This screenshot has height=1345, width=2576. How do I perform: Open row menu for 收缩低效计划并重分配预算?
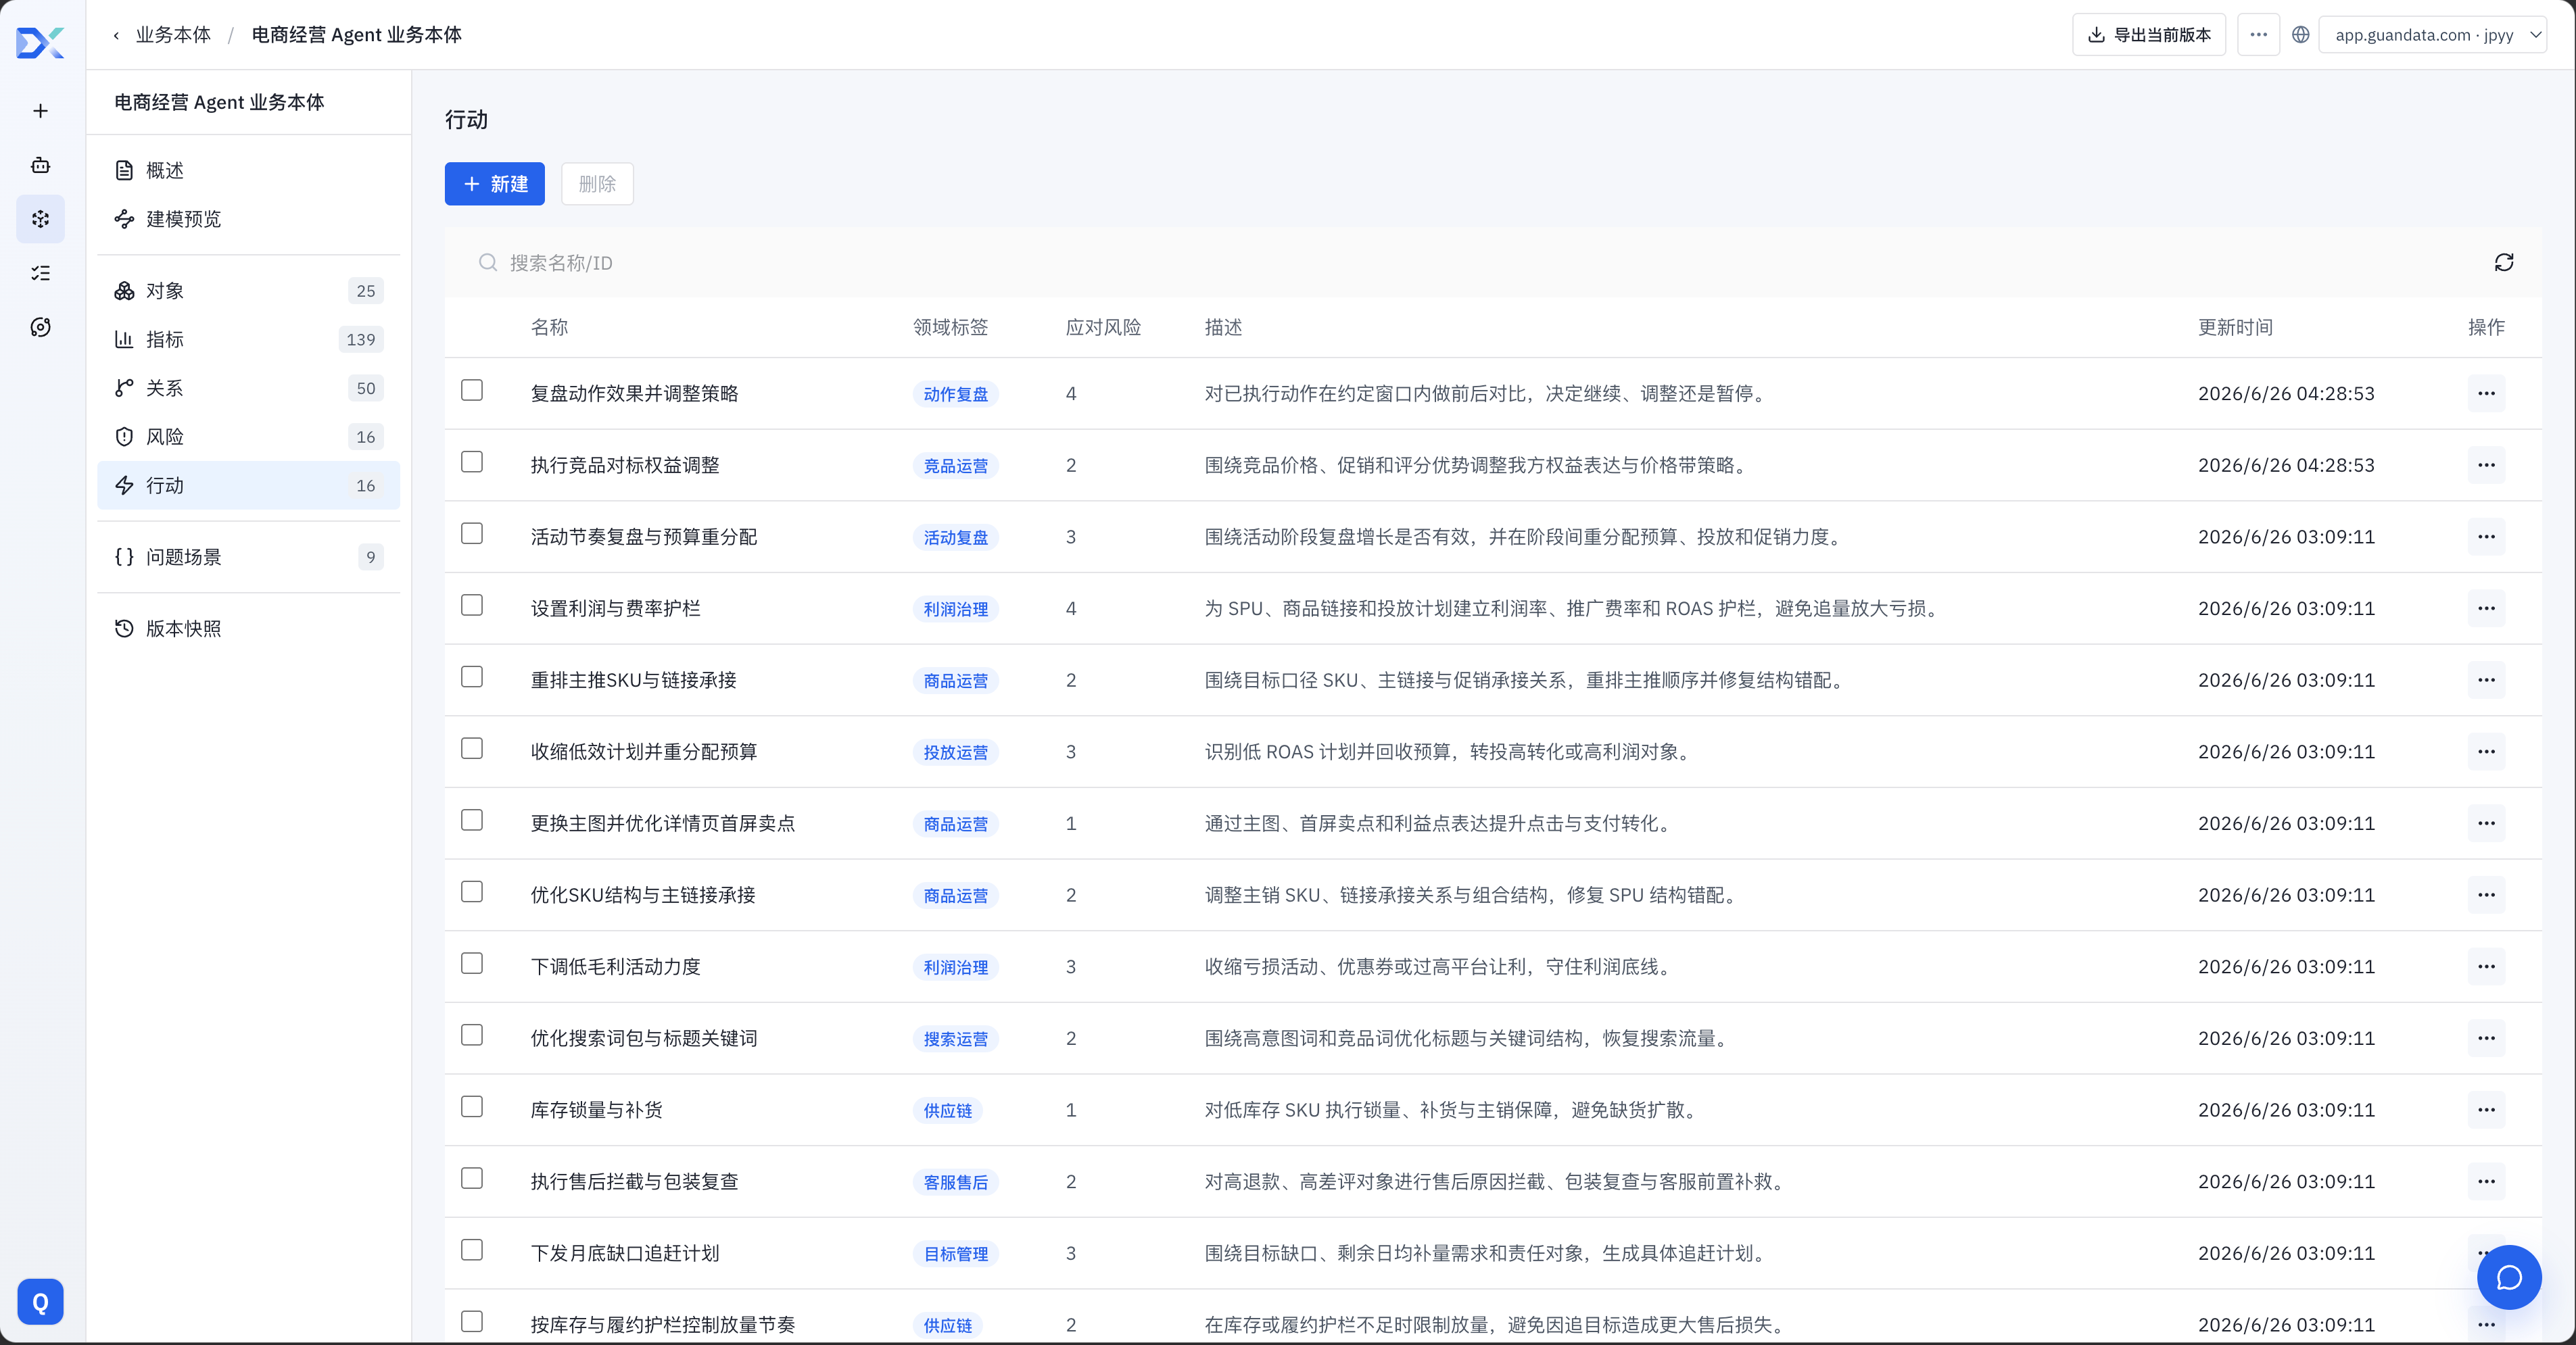pyautogui.click(x=2486, y=752)
